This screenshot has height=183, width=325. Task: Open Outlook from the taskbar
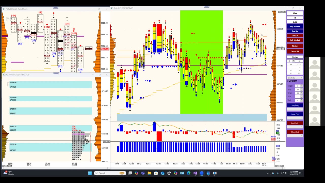pyautogui.click(x=162, y=173)
